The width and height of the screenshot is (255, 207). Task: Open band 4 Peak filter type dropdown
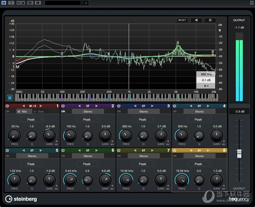(199, 119)
